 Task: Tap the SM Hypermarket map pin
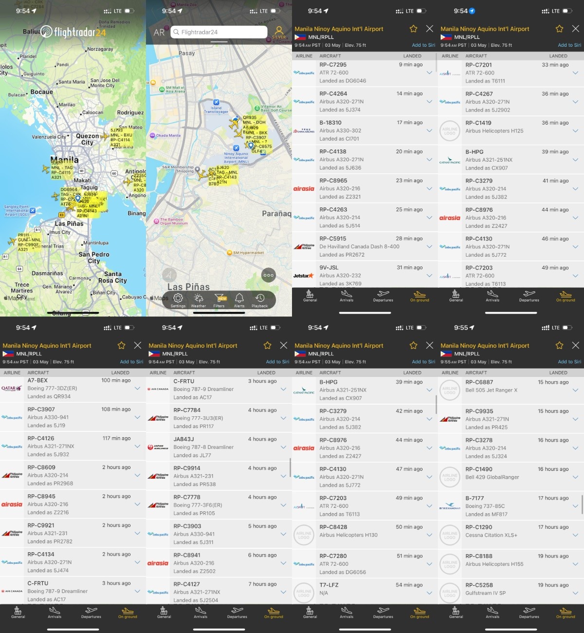click(229, 253)
